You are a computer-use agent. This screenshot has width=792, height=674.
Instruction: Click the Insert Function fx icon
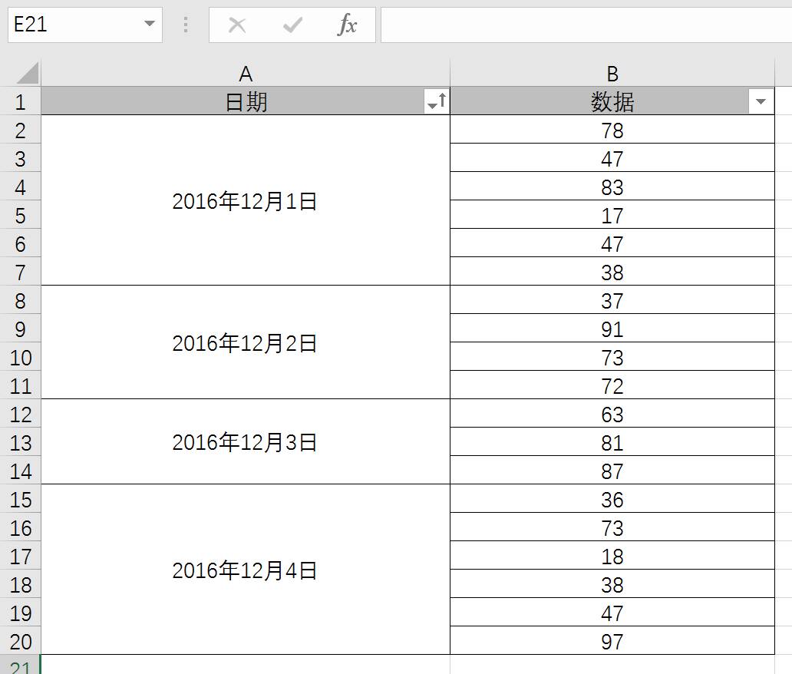tap(347, 25)
